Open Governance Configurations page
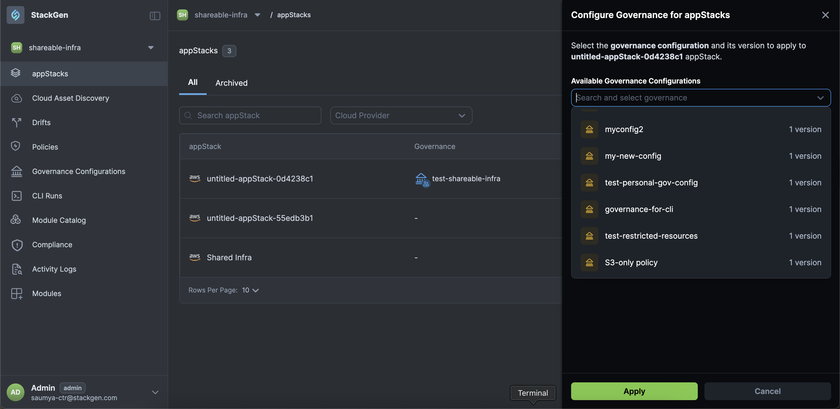840x409 pixels. pos(84,171)
